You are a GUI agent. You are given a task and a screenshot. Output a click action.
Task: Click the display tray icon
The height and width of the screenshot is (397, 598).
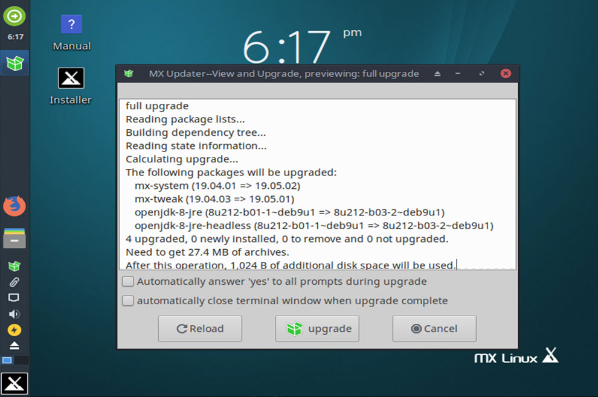click(14, 297)
